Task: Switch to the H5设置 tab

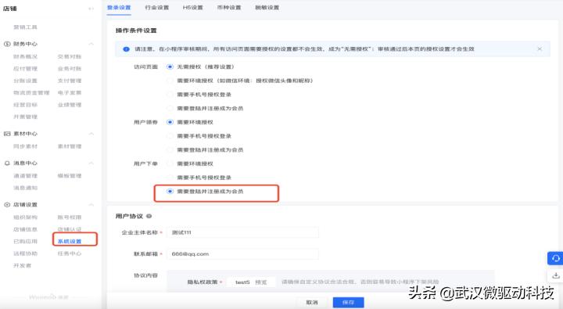Action: pyautogui.click(x=193, y=8)
